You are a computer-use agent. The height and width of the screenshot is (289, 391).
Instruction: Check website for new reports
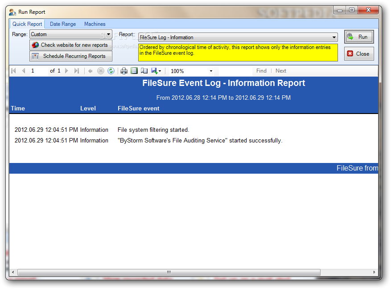tap(71, 45)
